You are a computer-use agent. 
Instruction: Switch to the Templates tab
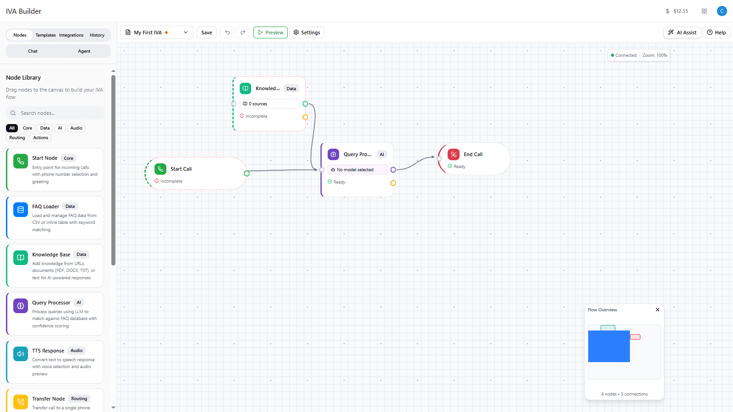[45, 35]
